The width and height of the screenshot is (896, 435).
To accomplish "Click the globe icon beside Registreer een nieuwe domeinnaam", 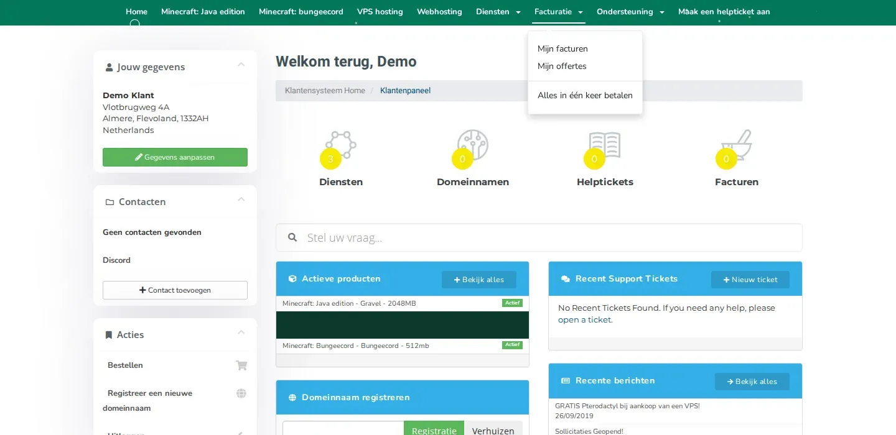I will (x=241, y=393).
